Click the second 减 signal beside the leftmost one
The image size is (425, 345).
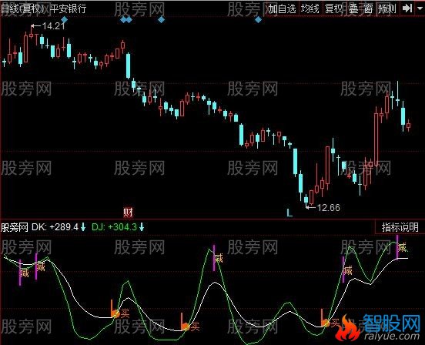pos(41,266)
